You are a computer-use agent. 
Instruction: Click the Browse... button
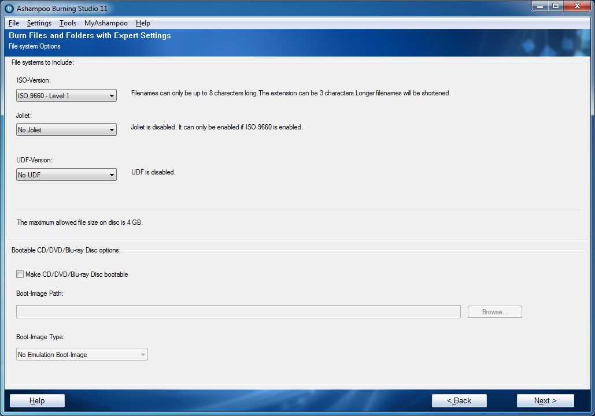tap(495, 312)
